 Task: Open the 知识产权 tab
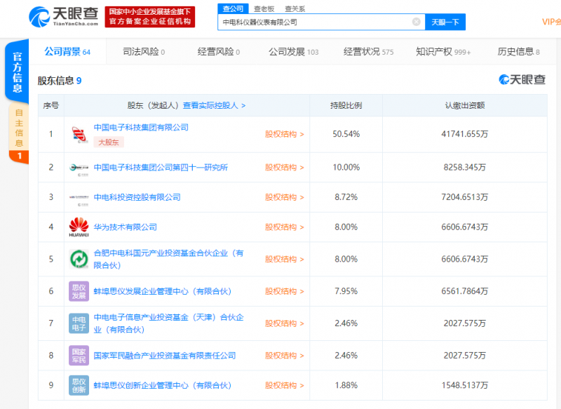pos(442,52)
